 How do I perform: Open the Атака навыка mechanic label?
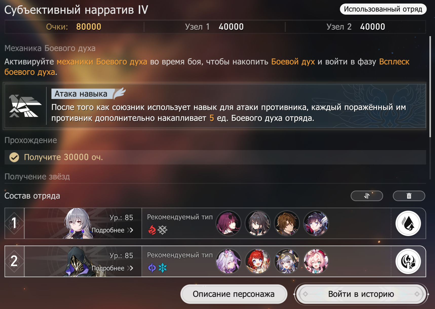point(81,94)
